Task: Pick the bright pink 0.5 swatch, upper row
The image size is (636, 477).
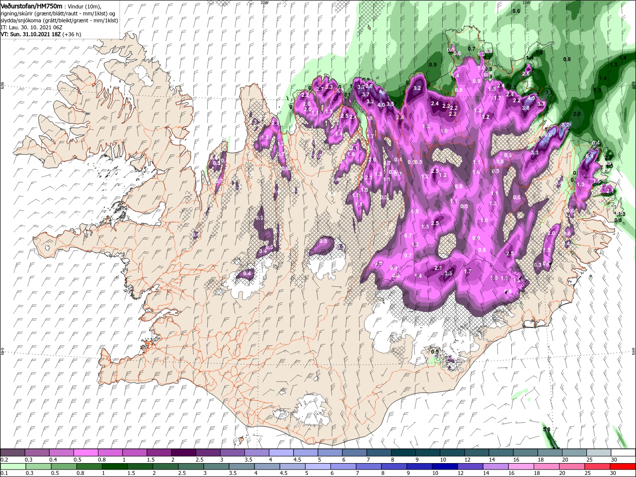Action: pos(86,453)
